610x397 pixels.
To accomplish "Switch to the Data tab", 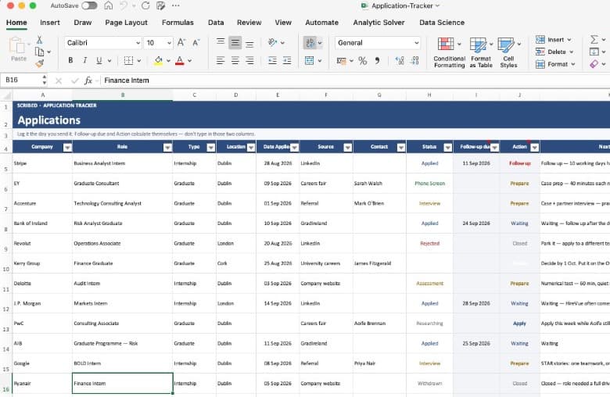I will [216, 23].
